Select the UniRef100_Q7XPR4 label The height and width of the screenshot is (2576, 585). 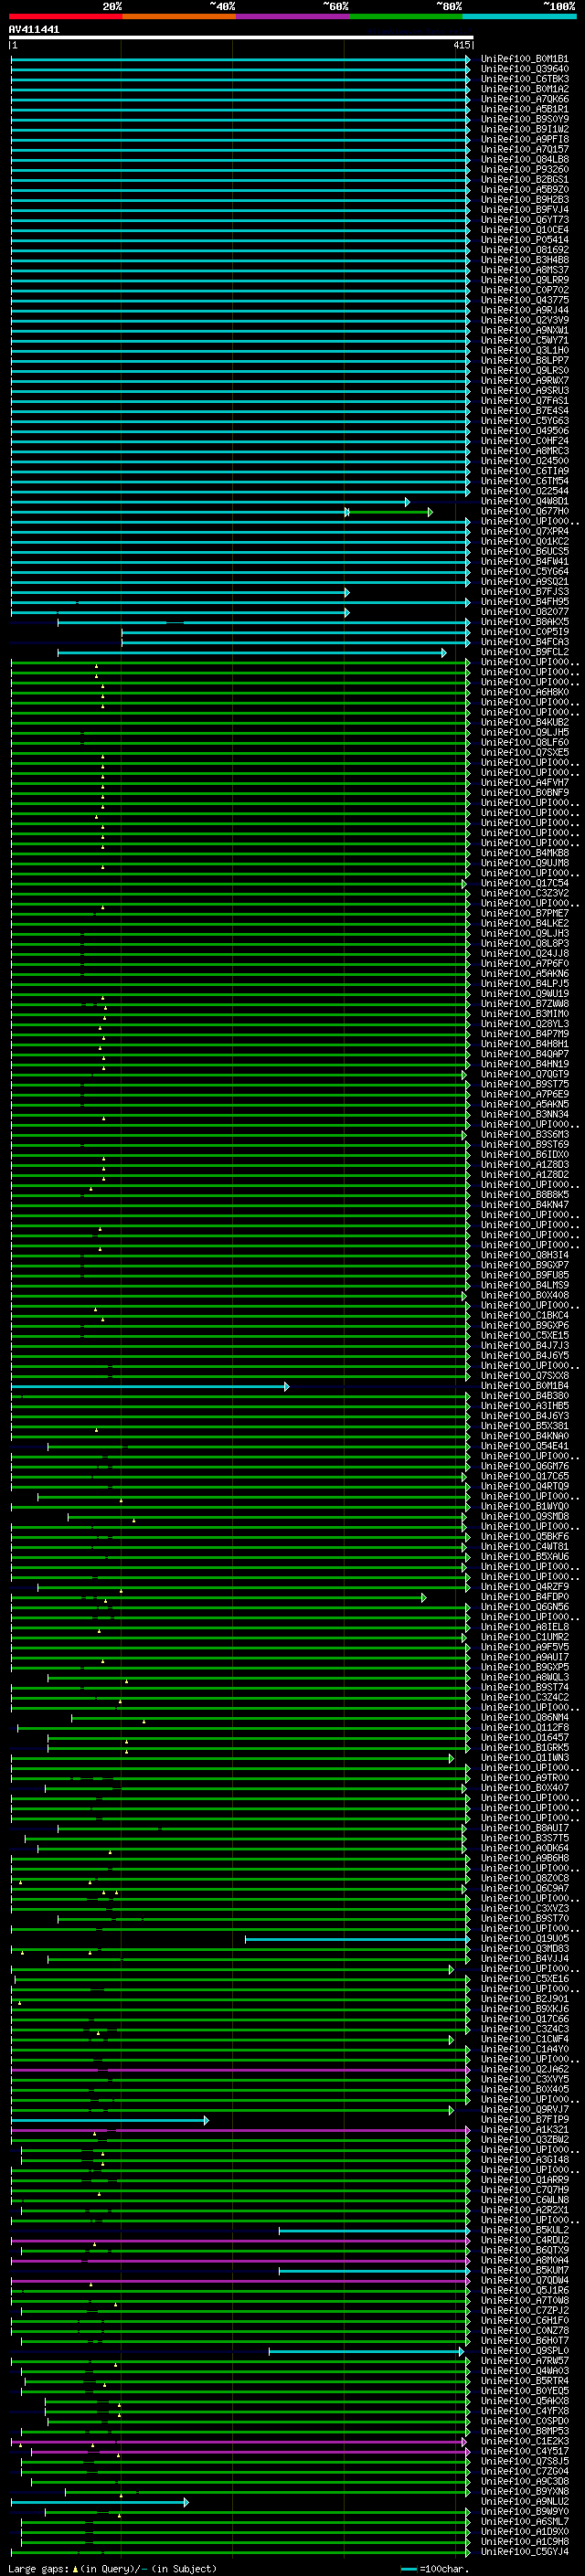click(524, 532)
